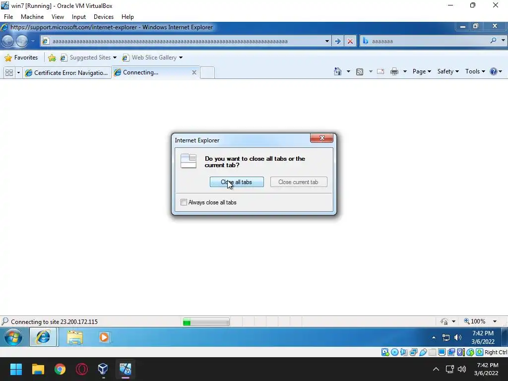Choose Close current tab in the dialog

[x=298, y=182]
